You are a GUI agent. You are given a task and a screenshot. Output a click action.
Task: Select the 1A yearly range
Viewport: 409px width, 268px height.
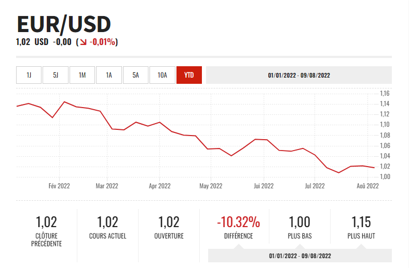coord(109,75)
